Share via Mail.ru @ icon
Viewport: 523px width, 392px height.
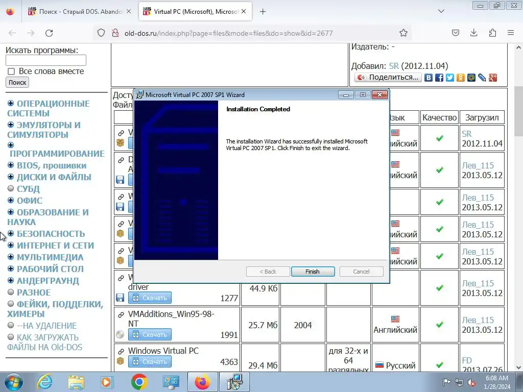point(471,78)
